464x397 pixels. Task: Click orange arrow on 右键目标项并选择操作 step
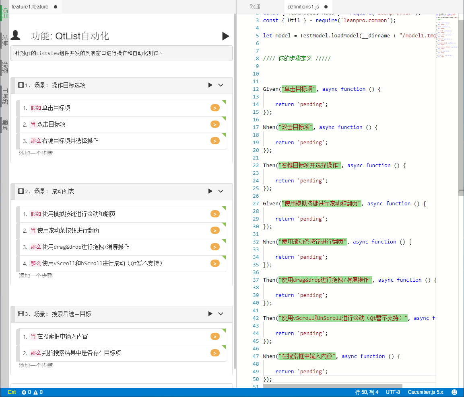(x=215, y=141)
